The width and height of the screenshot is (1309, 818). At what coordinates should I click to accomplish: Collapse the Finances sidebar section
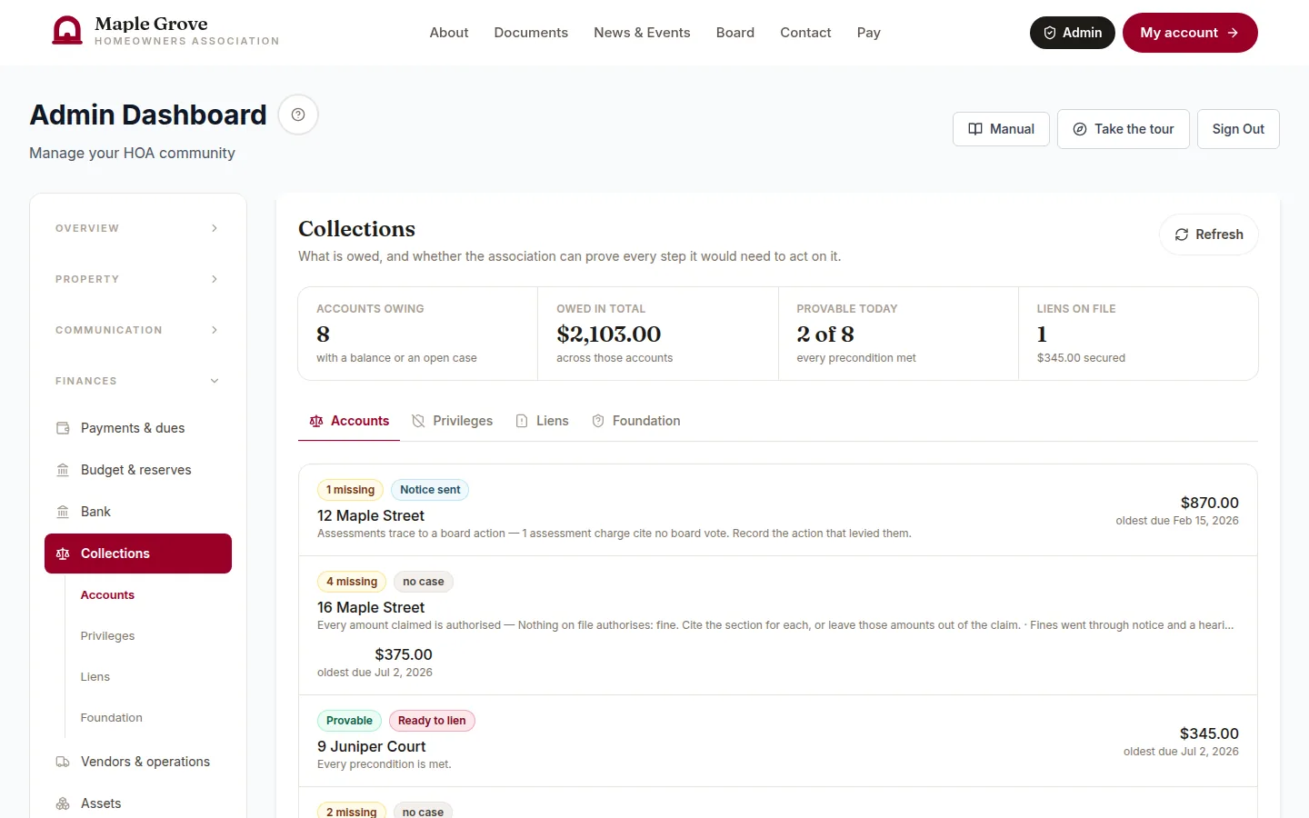coord(138,381)
